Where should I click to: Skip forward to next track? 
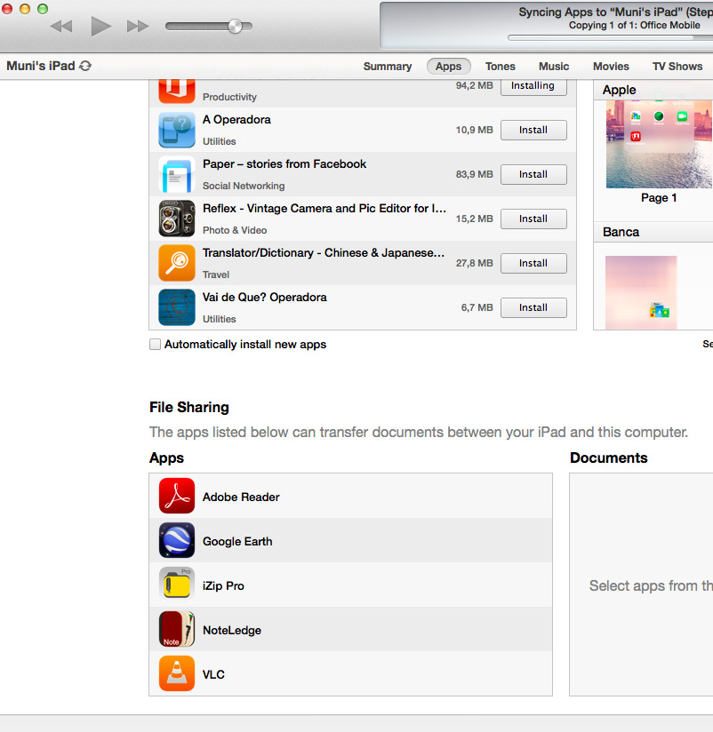point(138,27)
